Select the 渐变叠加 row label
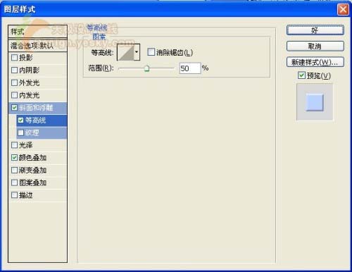352x272 pixels. pos(32,170)
